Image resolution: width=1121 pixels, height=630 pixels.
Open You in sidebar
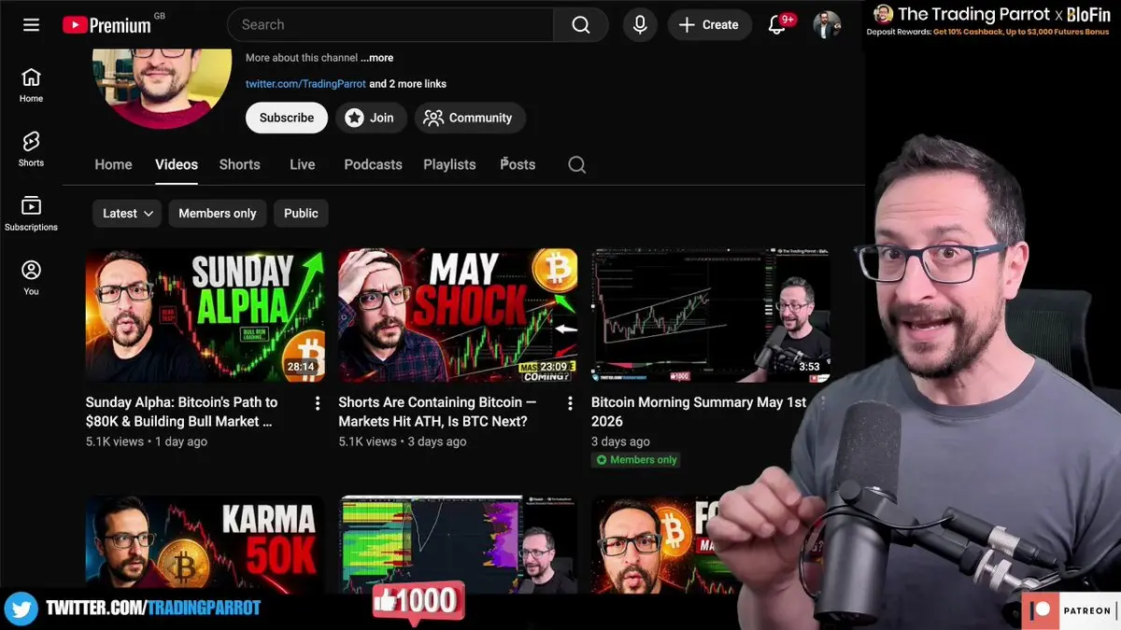31,278
